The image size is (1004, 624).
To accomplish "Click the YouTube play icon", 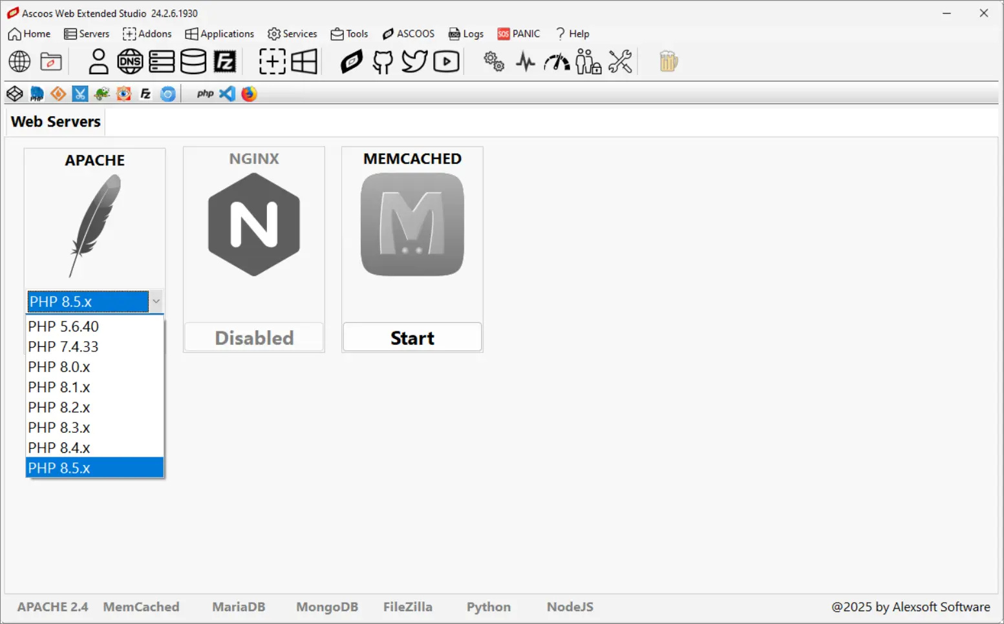I will point(446,62).
